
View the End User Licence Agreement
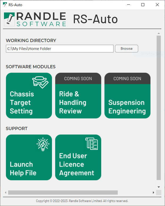pos(78,157)
